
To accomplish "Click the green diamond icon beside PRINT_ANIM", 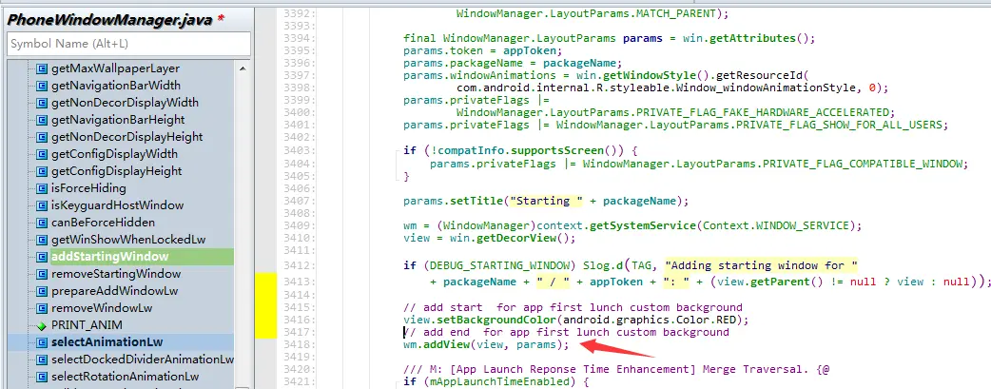I will (x=42, y=325).
